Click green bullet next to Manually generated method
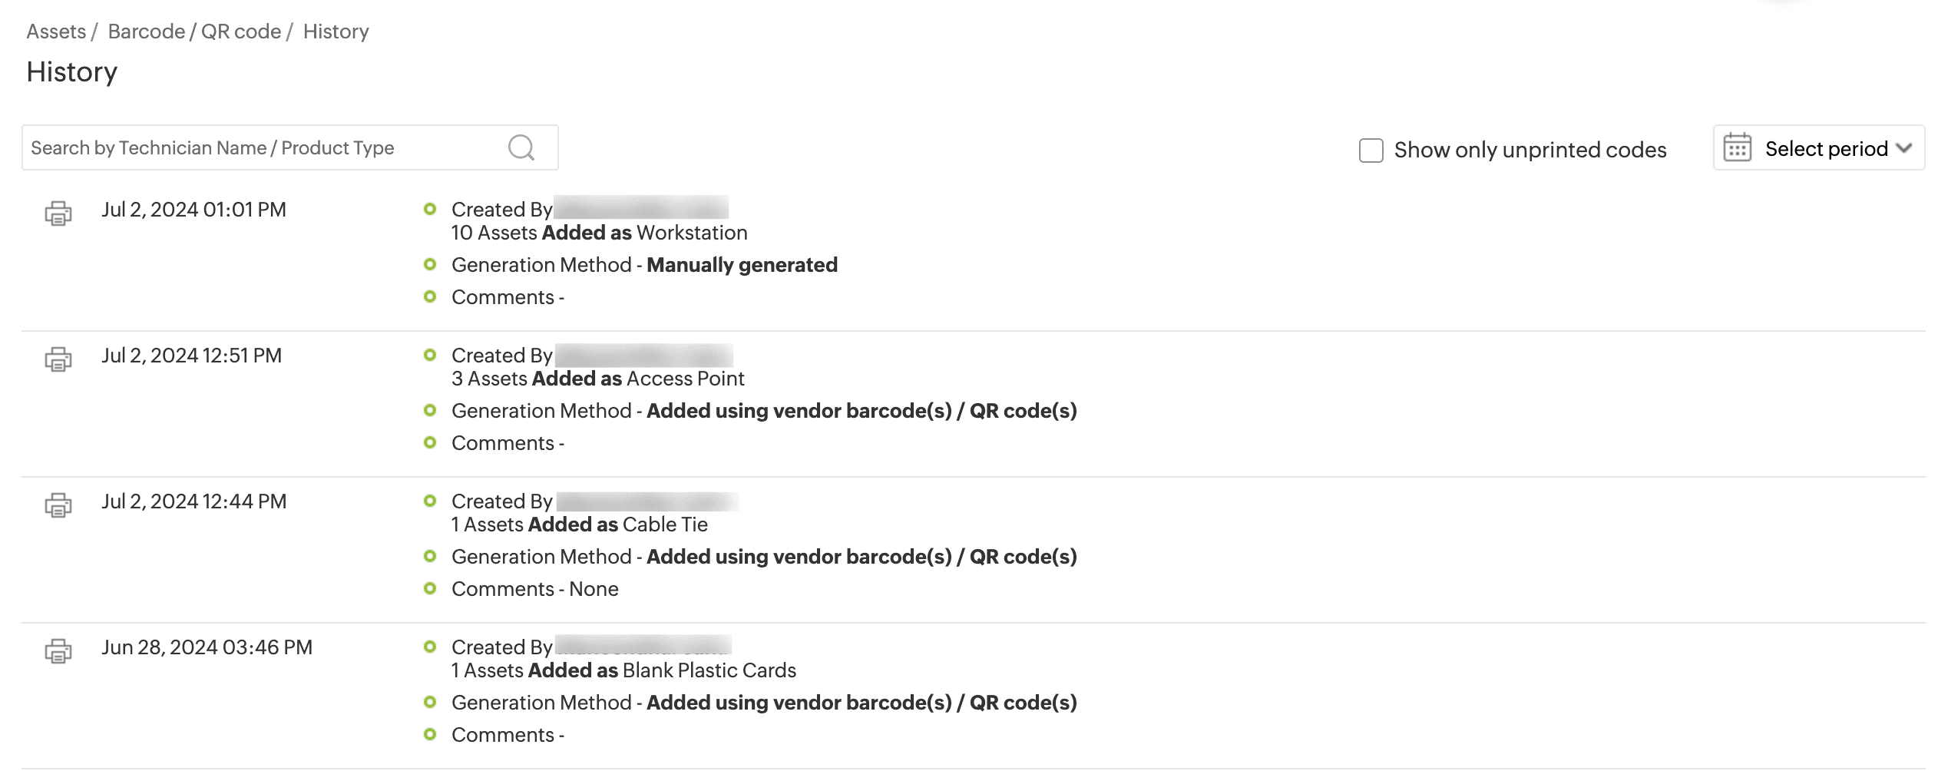1938x771 pixels. tap(430, 265)
